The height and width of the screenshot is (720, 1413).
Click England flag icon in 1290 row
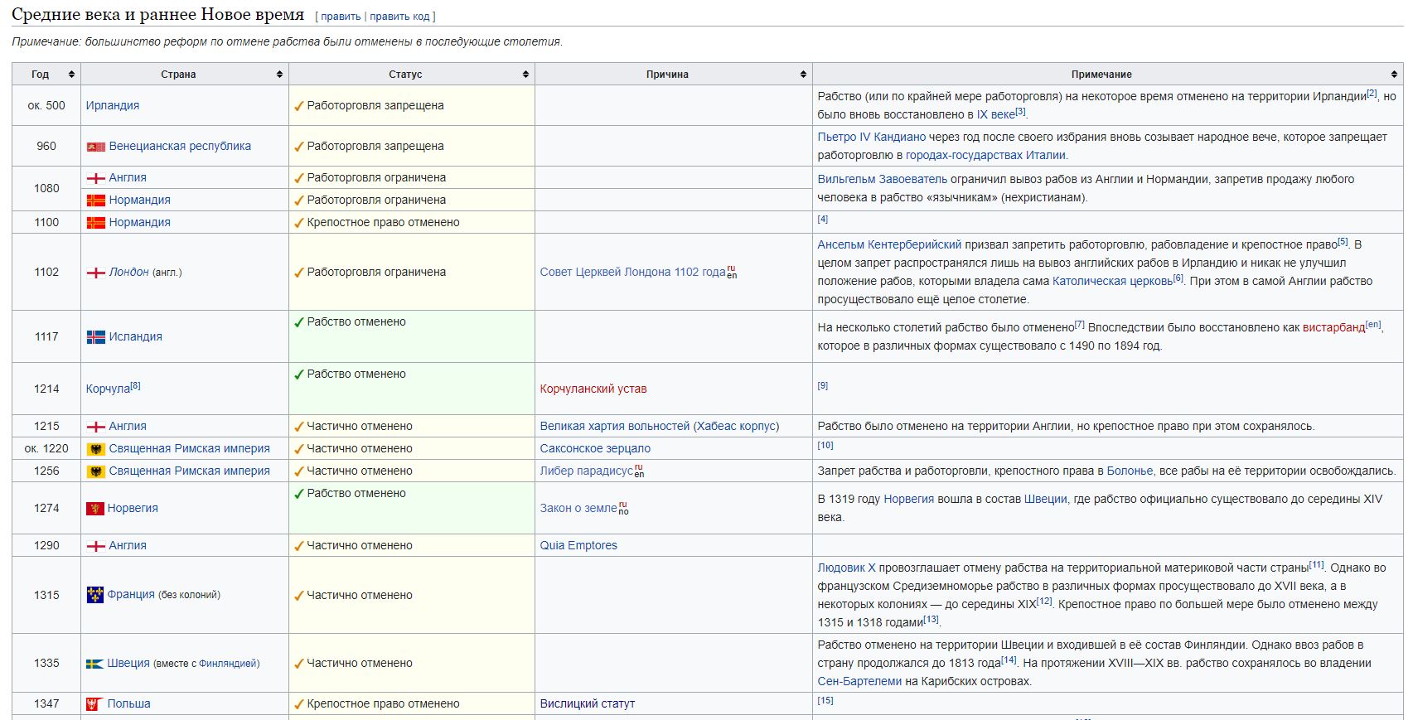tap(96, 546)
